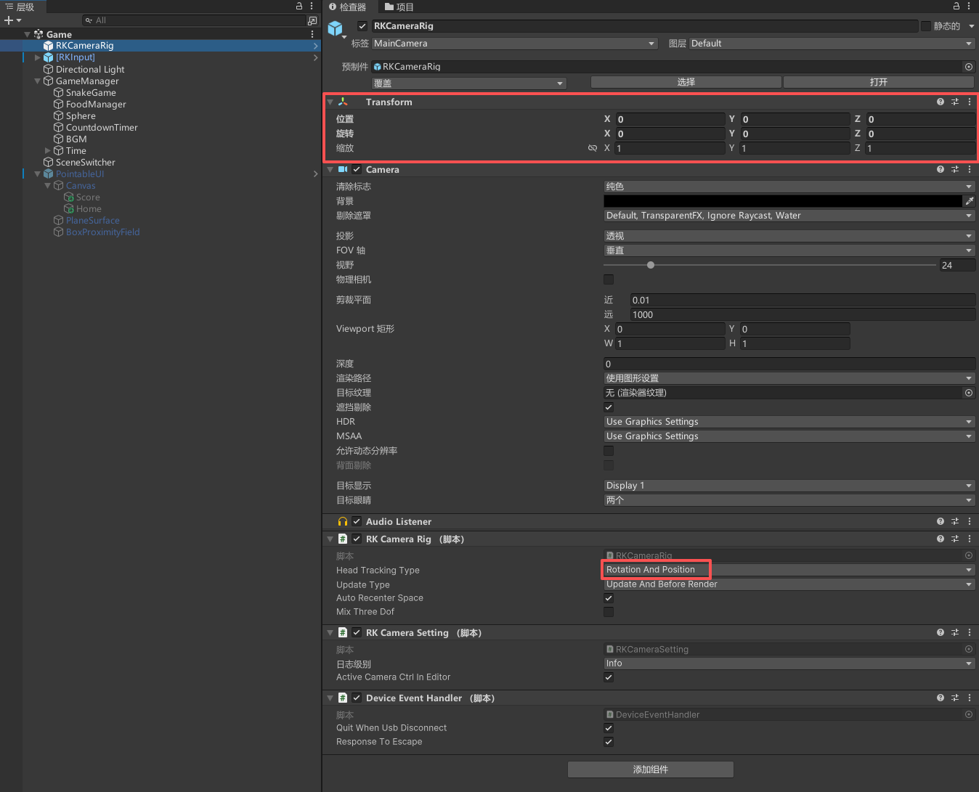The image size is (979, 792).
Task: Click the hierarchy search field
Action: (x=195, y=20)
